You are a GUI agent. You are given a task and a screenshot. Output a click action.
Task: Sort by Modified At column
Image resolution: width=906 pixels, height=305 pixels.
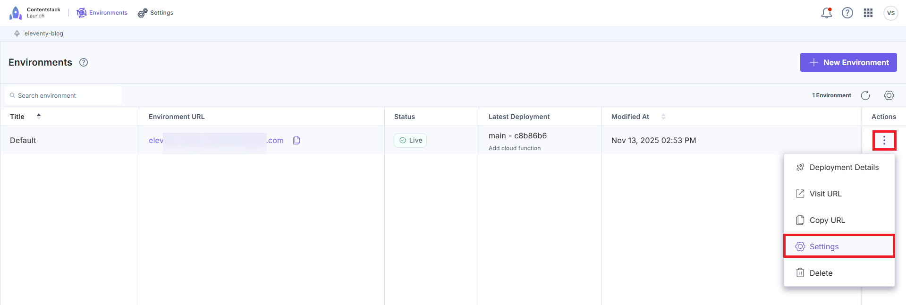point(663,117)
